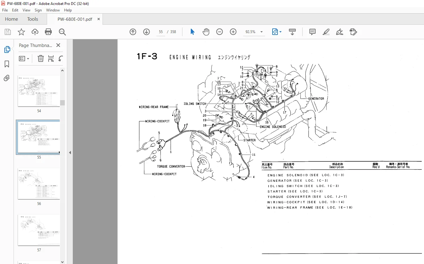Screen dimensions: 424x264
Task: Click the page number field showing 55
Action: pyautogui.click(x=161, y=32)
